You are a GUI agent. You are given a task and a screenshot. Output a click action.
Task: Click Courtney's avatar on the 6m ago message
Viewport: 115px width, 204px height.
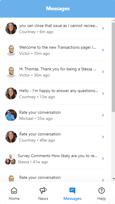click(11, 28)
